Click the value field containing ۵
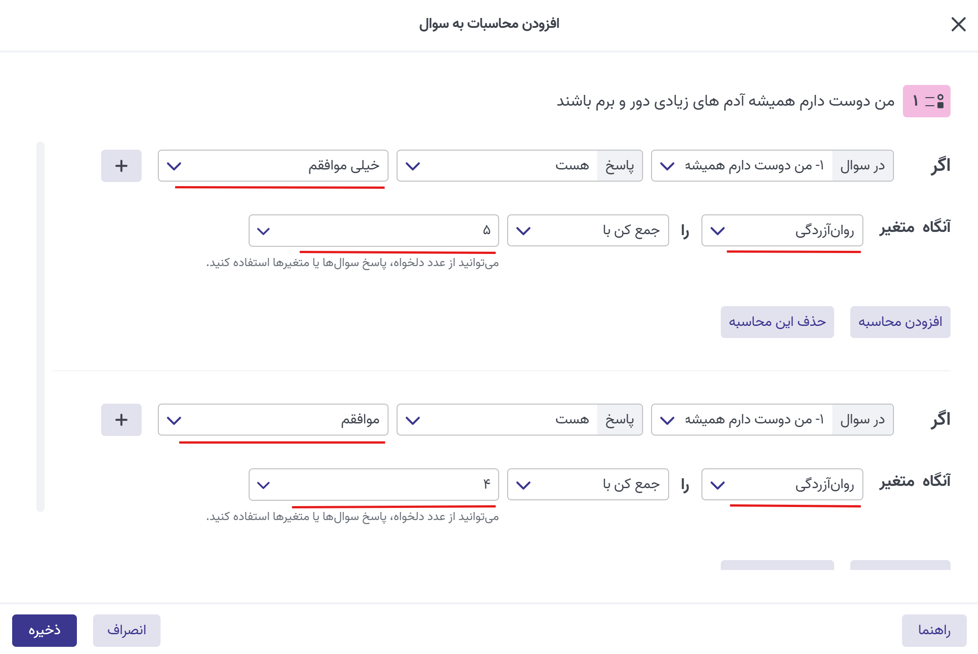 (374, 231)
